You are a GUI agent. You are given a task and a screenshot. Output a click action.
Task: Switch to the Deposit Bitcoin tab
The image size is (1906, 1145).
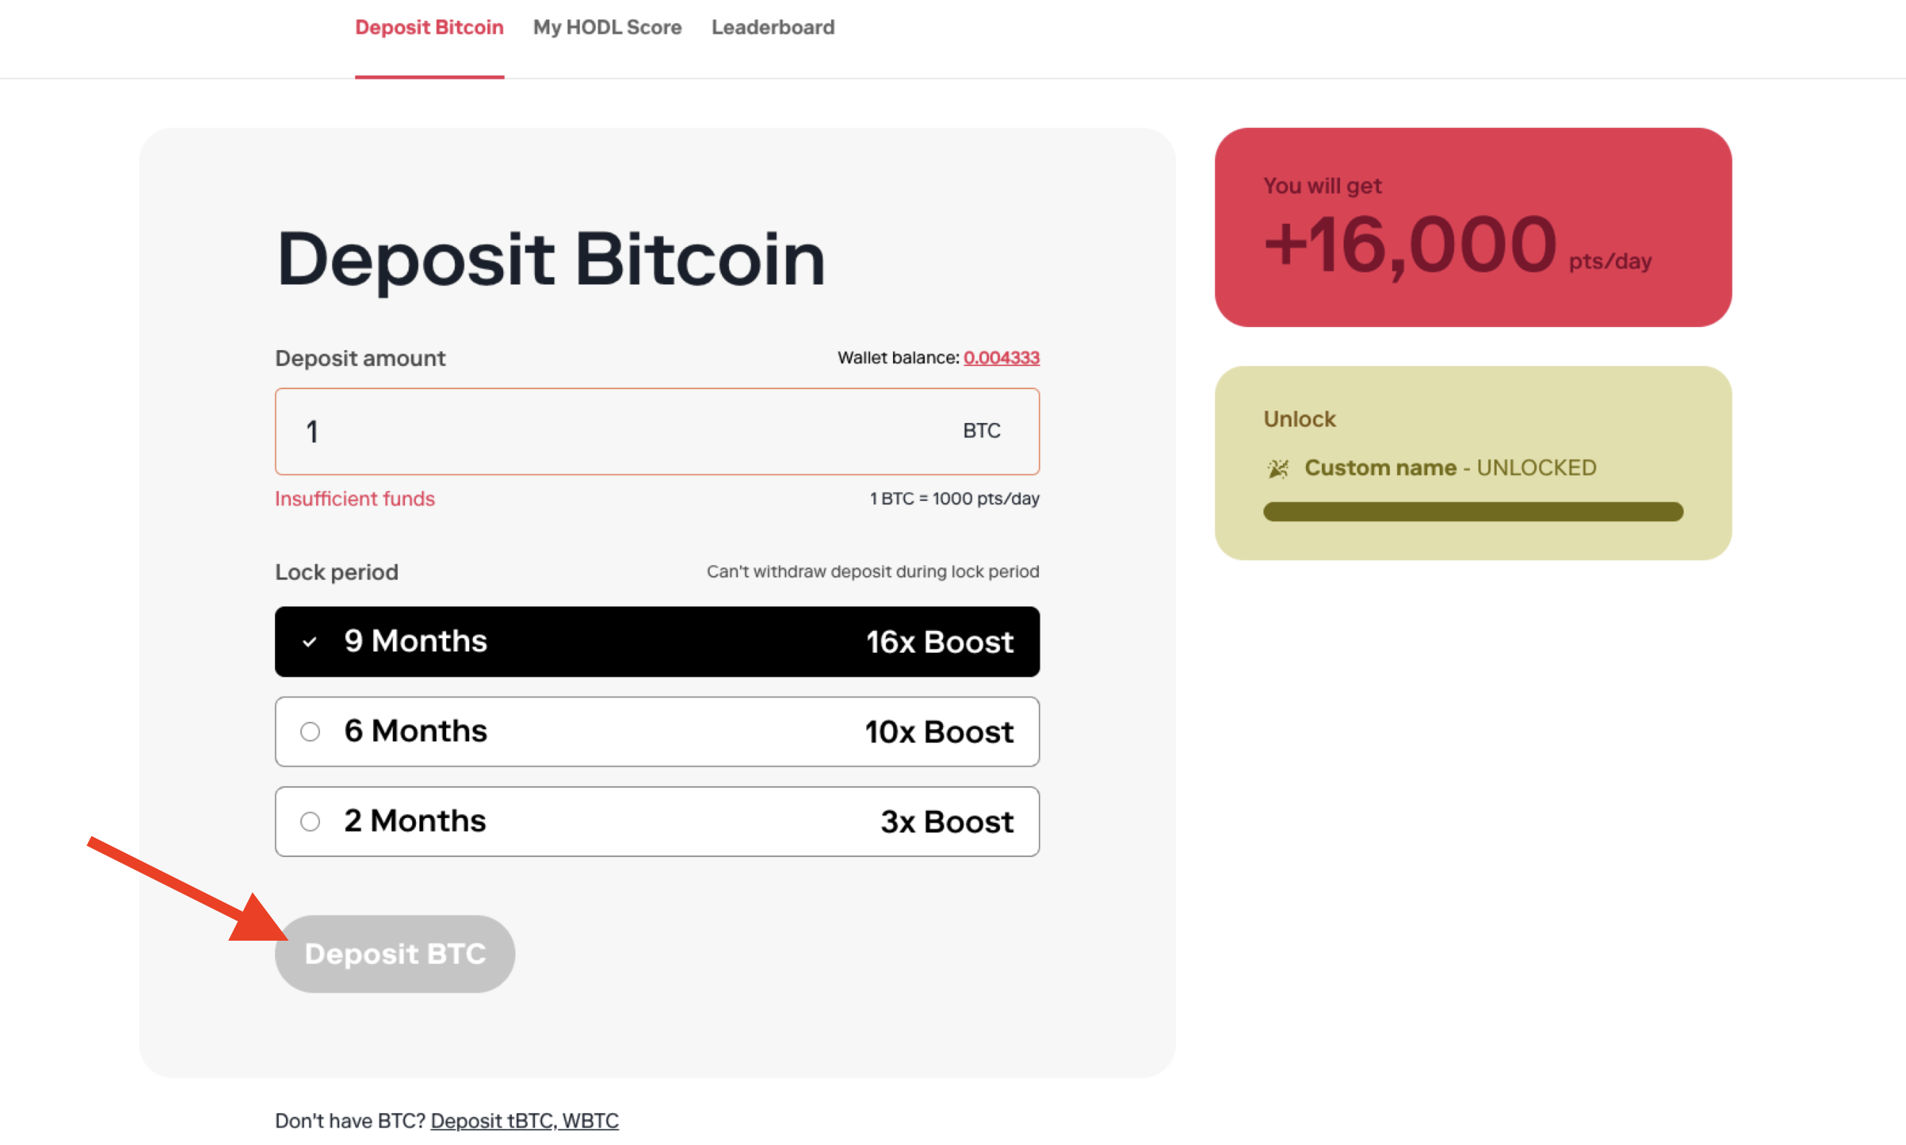coord(429,27)
